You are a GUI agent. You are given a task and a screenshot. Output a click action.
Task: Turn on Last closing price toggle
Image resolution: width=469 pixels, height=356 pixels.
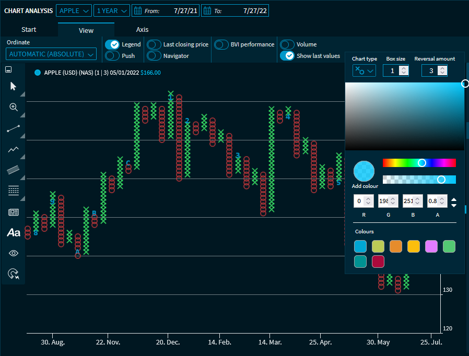[x=154, y=45]
